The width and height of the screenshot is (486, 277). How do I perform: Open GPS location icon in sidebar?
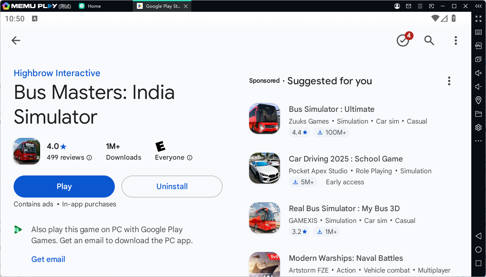click(x=478, y=100)
